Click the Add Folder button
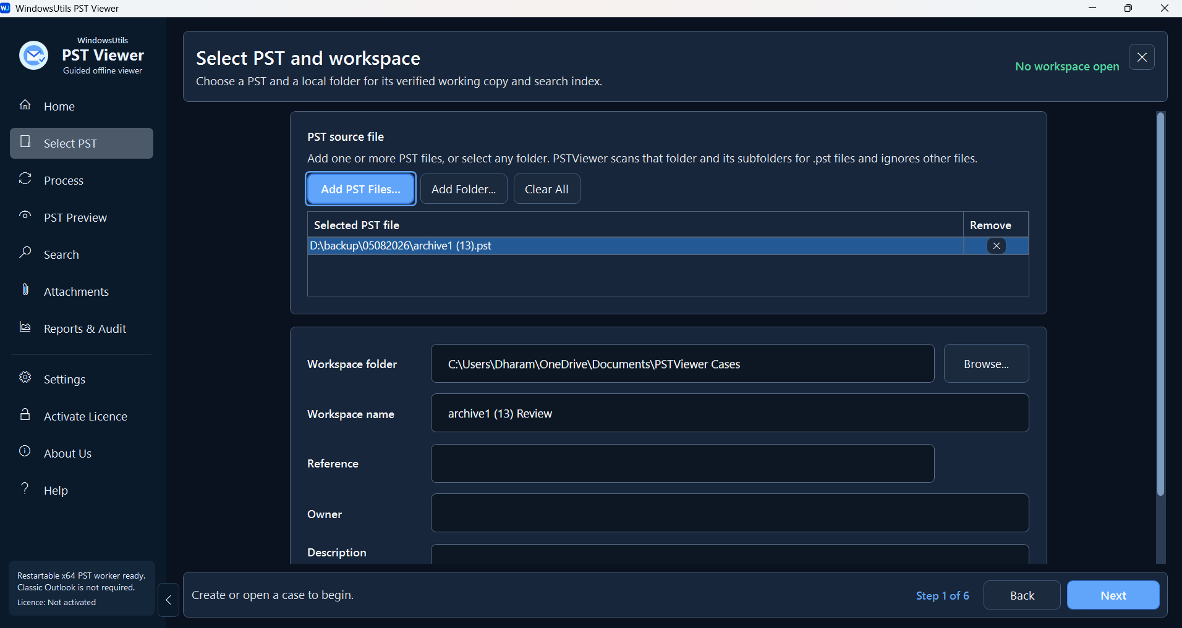The height and width of the screenshot is (628, 1182). (464, 189)
